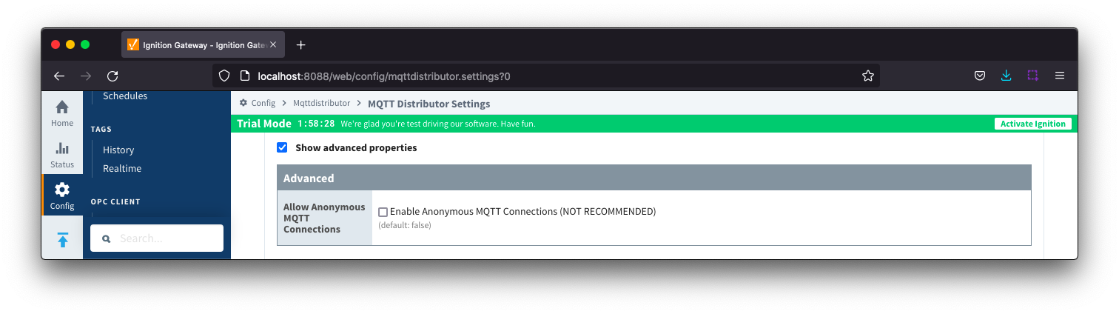Open the Status section in sidebar

pyautogui.click(x=62, y=155)
